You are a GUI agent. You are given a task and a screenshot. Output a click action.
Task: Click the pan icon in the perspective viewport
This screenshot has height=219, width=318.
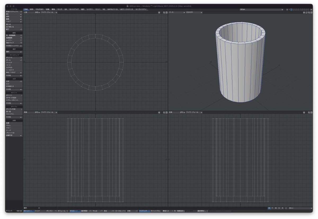[304, 12]
